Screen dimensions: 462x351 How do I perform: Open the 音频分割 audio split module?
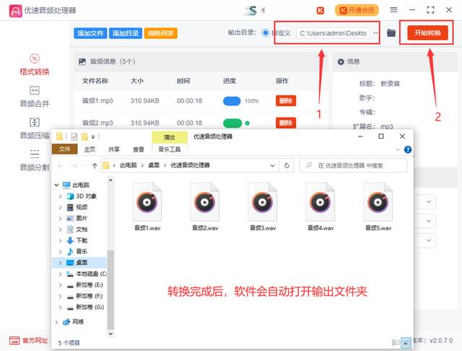pos(35,160)
